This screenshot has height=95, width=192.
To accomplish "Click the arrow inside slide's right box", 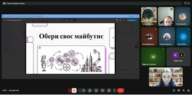I will [x=113, y=38].
